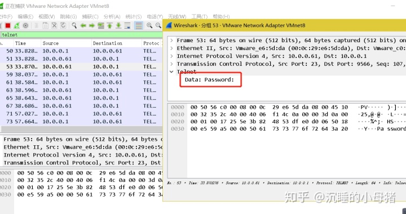Click hex bytes '00 e5 59 a5' in main pane
Screen dimensions: 406x214
point(35,195)
